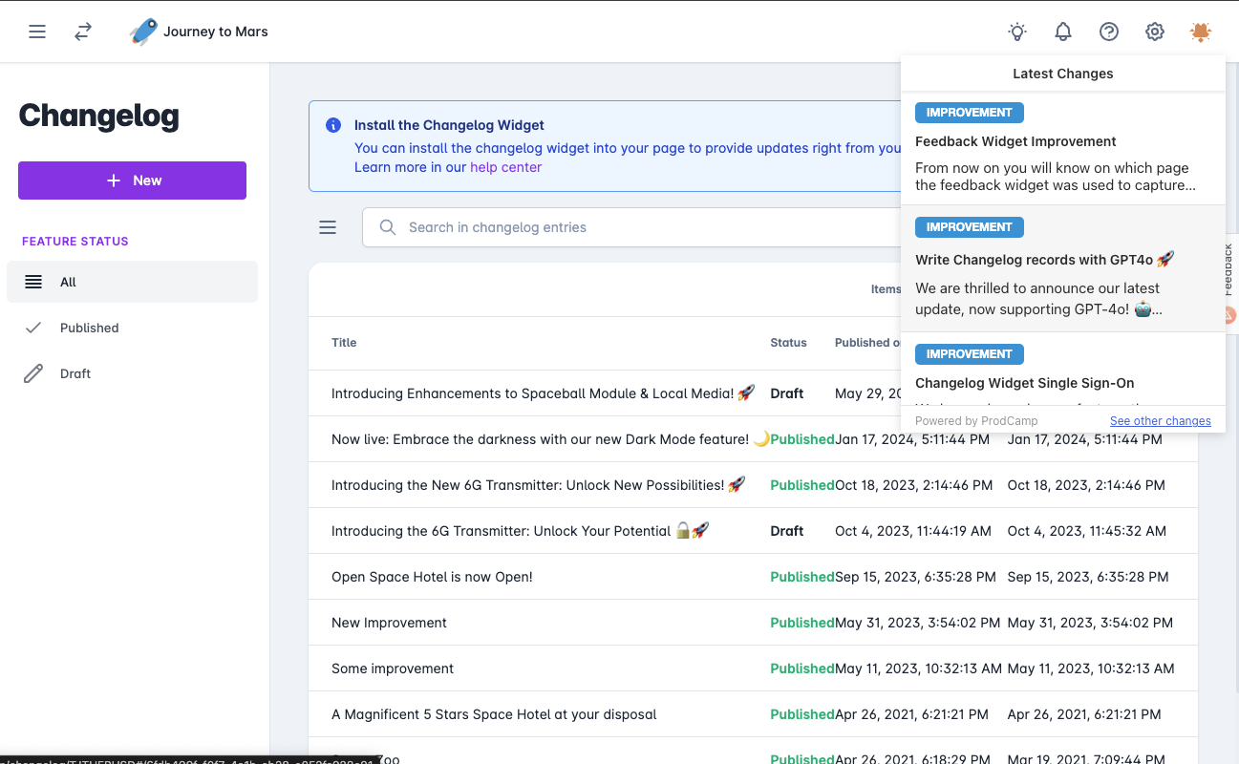1239x764 pixels.
Task: Toggle the list filter icon beside search
Action: [328, 227]
